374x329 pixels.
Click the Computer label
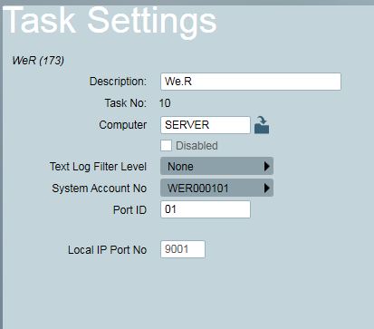coord(123,125)
